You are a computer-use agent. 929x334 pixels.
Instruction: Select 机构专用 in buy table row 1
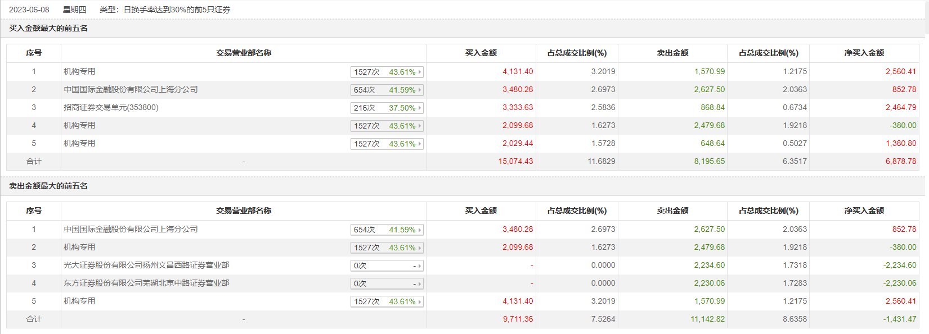(x=79, y=71)
